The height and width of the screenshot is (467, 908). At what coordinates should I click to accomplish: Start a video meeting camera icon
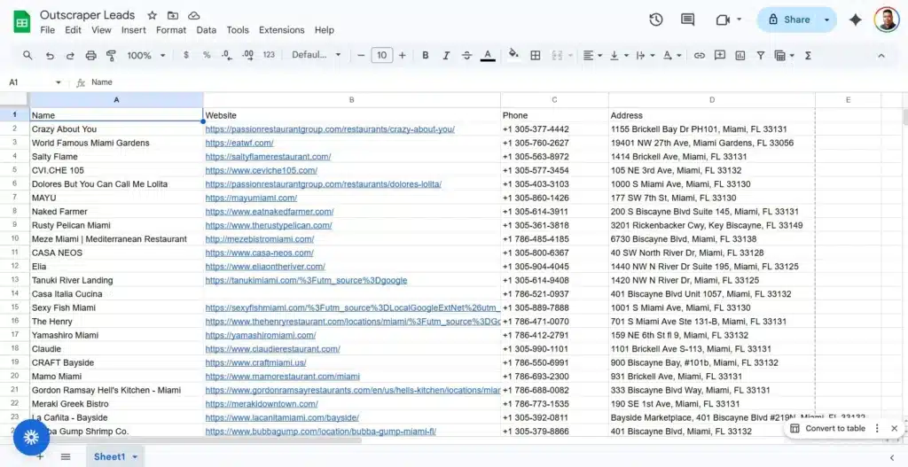[722, 19]
